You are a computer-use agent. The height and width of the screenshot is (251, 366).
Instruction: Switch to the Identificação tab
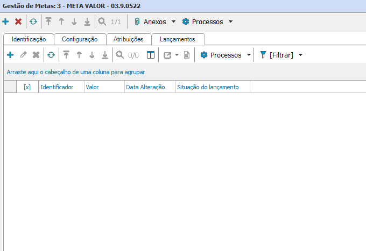29,39
